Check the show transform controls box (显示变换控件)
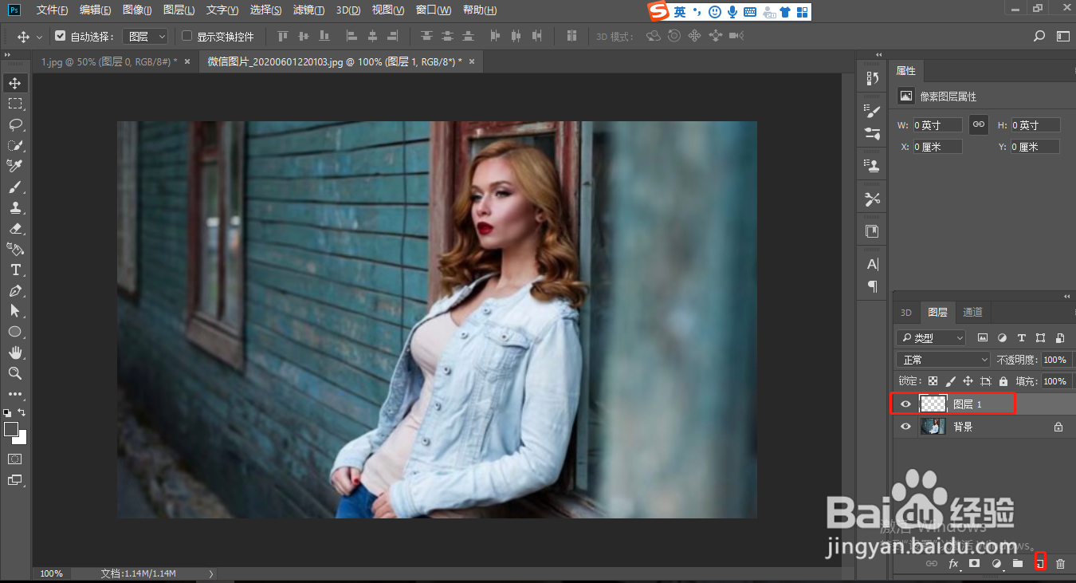Image resolution: width=1076 pixels, height=583 pixels. point(187,36)
